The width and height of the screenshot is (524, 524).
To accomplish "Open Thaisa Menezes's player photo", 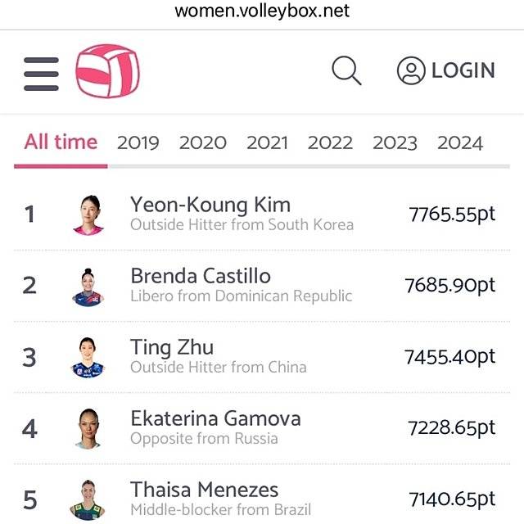I will 88,498.
